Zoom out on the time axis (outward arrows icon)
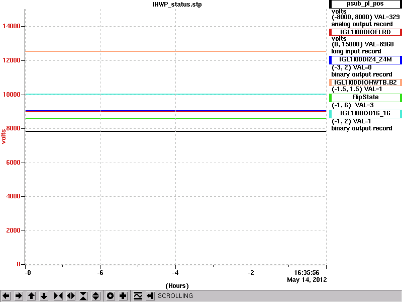402x302 pixels. [x=71, y=296]
